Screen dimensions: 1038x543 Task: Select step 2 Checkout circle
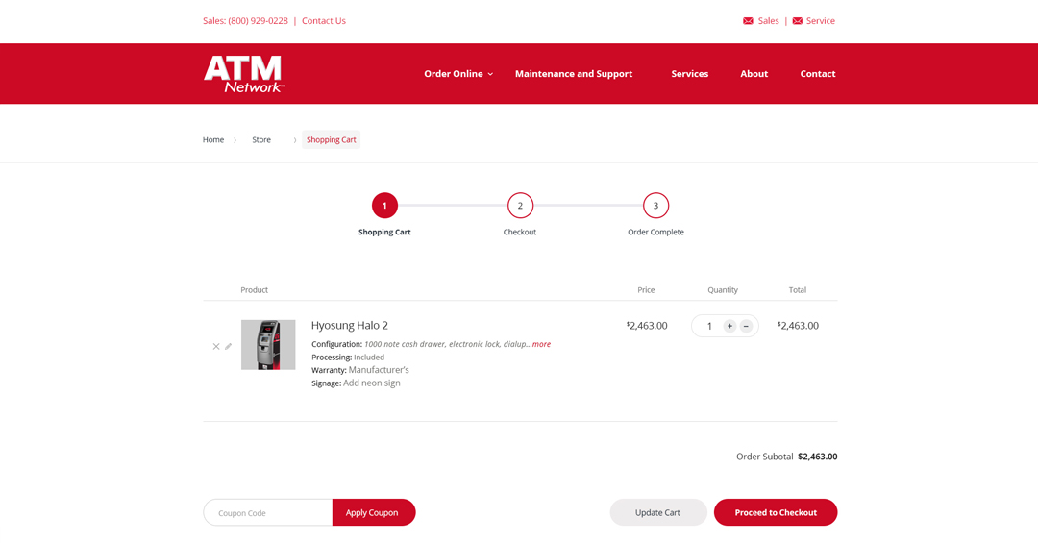point(520,206)
